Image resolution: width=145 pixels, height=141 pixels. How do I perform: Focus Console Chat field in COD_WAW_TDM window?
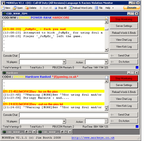click(64, 56)
